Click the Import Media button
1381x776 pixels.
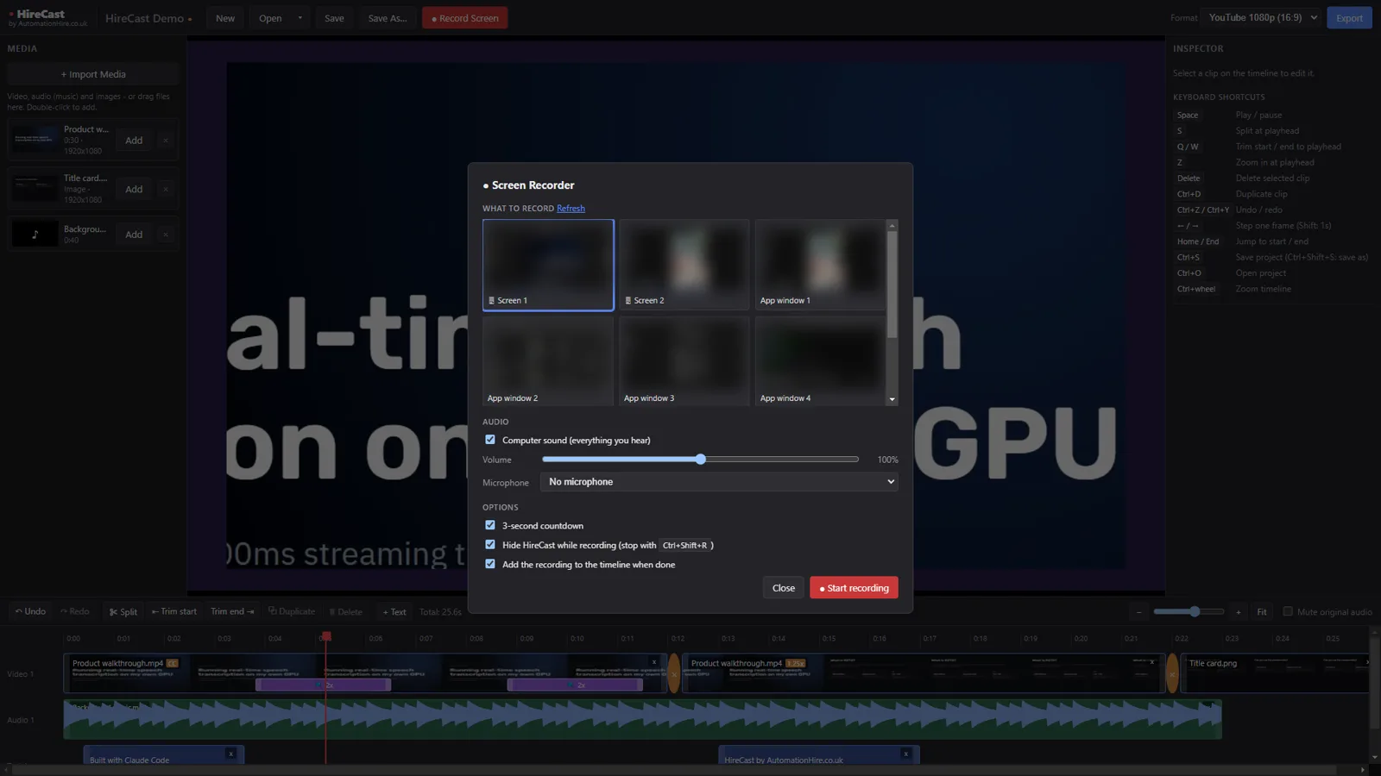(x=93, y=74)
